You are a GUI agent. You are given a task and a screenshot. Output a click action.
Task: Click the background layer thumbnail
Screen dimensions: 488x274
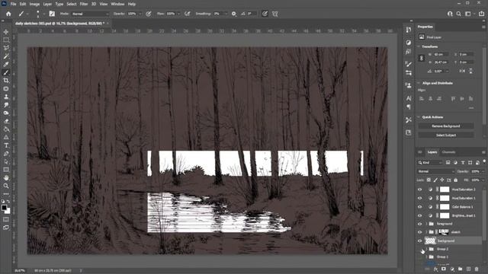[x=431, y=241]
